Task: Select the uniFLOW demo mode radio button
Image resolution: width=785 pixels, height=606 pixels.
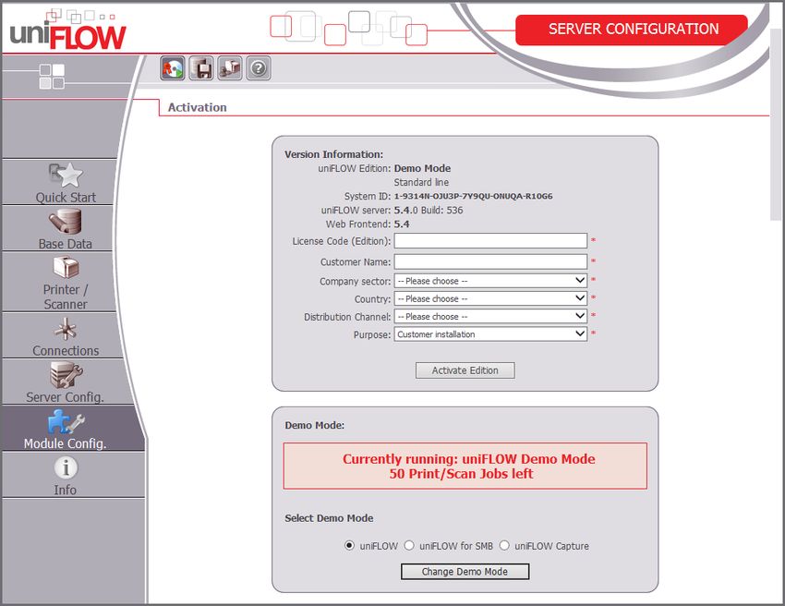Action: pos(349,546)
